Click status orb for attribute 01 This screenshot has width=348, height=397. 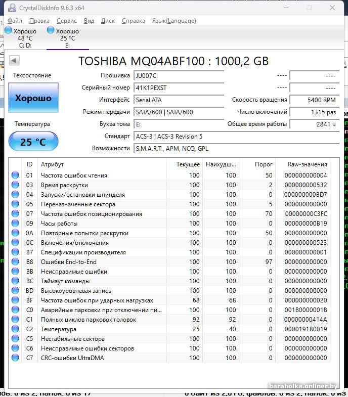tap(15, 175)
